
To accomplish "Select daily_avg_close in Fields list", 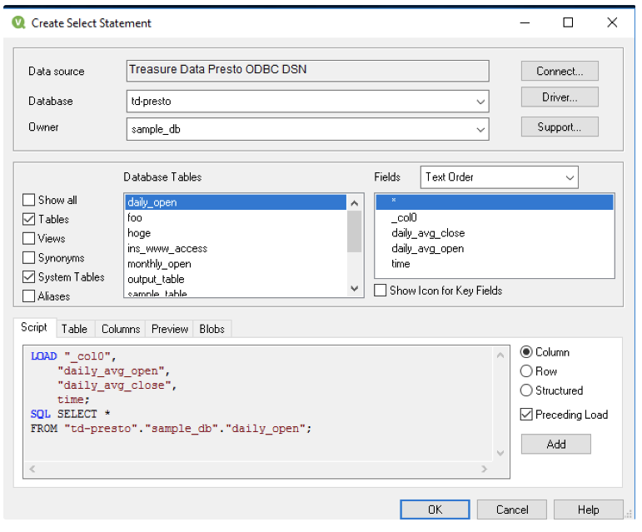I will [428, 233].
